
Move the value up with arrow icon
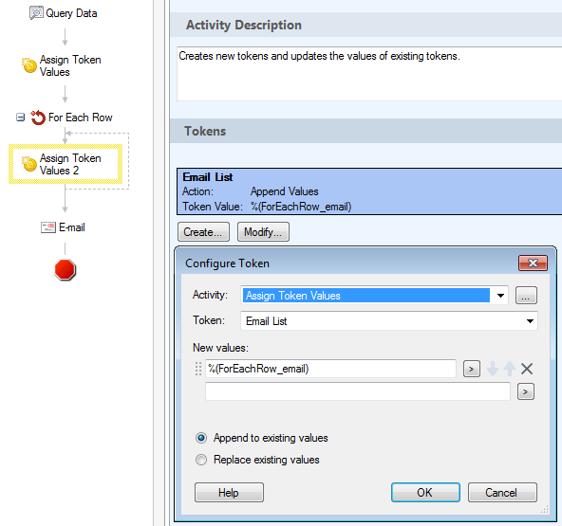coord(509,369)
